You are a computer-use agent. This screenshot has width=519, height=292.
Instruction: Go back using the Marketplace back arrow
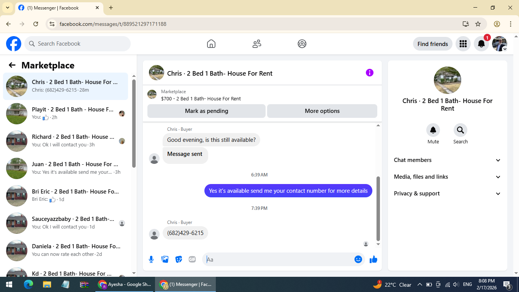coord(12,65)
